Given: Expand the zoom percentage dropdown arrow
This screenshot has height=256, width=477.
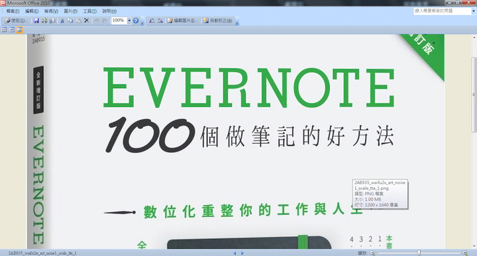Looking at the screenshot, I should [x=129, y=21].
